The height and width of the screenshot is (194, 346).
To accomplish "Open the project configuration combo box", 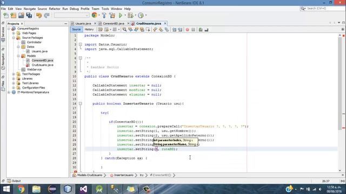I will coord(72,15).
